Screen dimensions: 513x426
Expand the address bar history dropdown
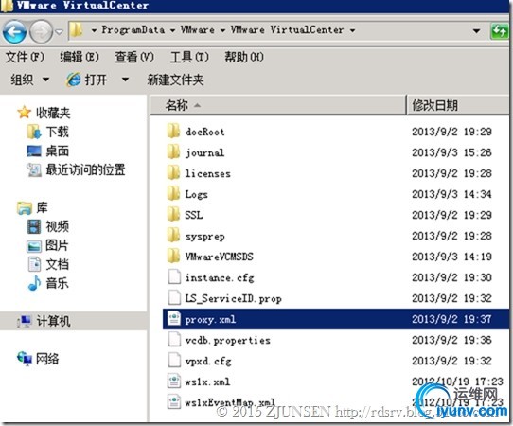coord(477,31)
